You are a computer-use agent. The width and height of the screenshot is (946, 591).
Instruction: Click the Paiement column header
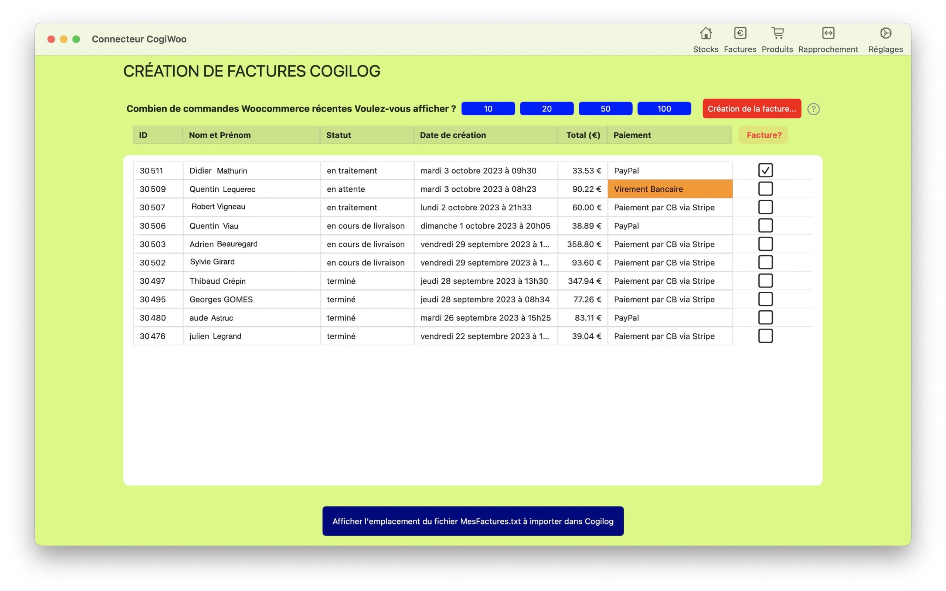[x=669, y=135]
